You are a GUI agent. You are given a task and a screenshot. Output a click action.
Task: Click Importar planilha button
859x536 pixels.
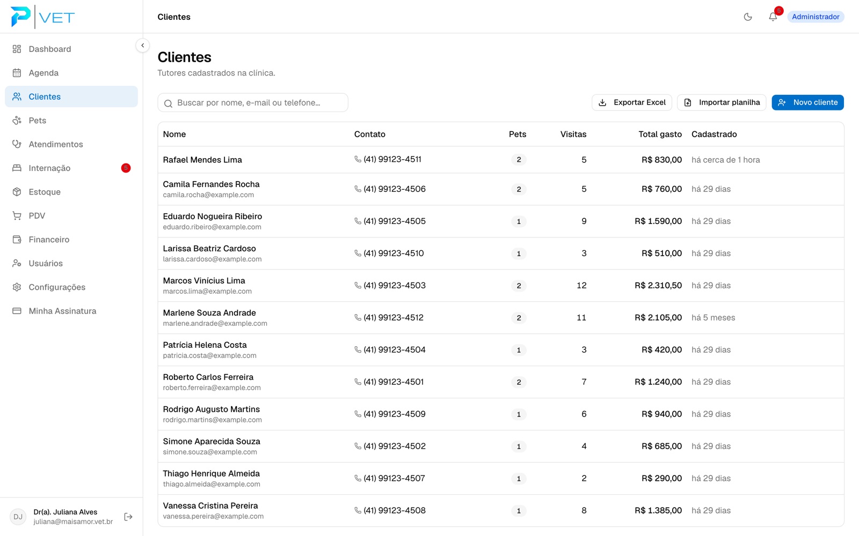pyautogui.click(x=722, y=102)
